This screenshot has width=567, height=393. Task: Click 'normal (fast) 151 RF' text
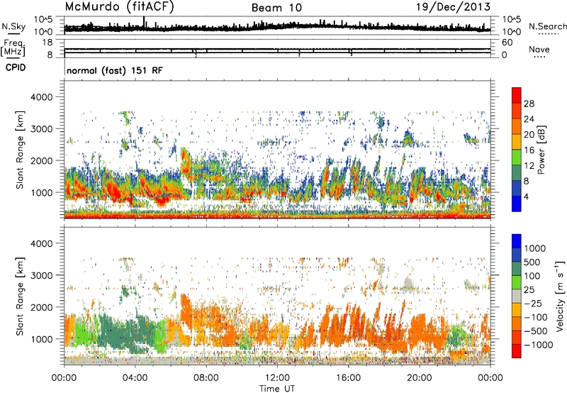tap(115, 70)
